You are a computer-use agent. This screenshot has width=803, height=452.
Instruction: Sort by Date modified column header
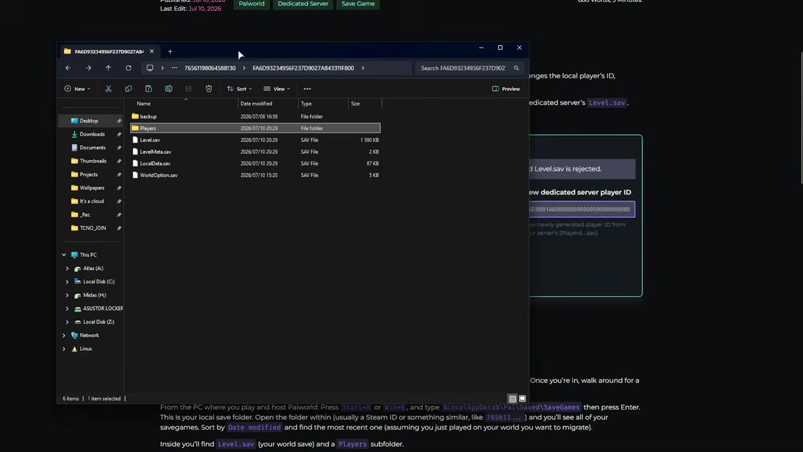click(x=256, y=104)
